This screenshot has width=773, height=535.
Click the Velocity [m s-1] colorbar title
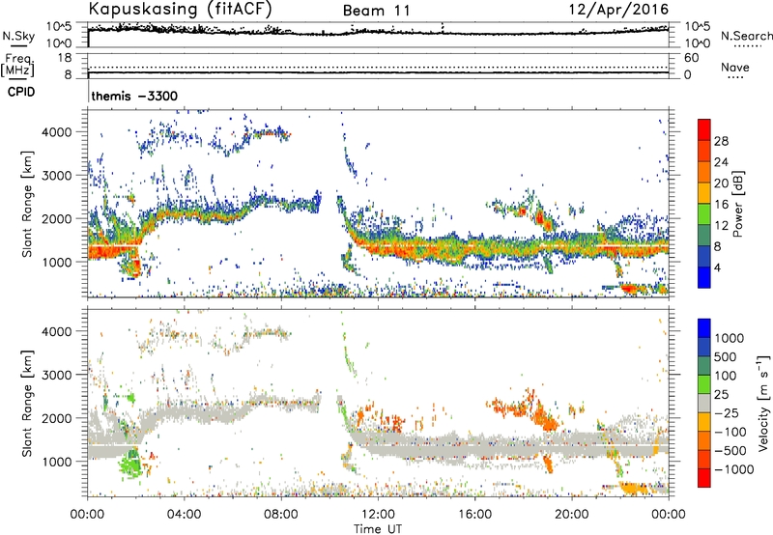pos(763,404)
